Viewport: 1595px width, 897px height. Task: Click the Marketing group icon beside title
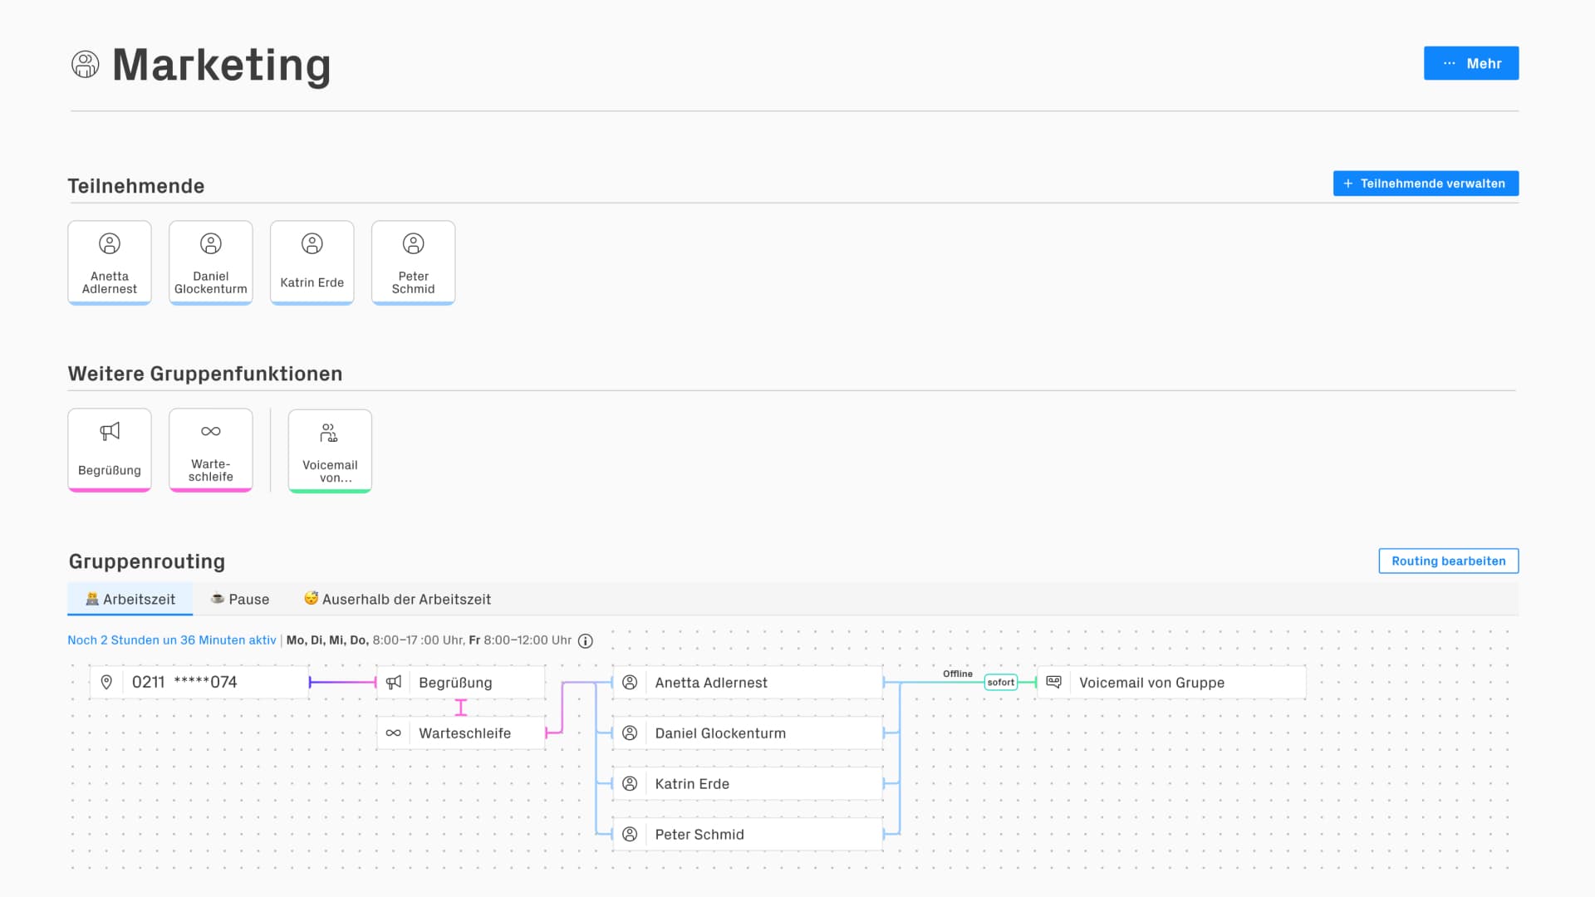(85, 64)
